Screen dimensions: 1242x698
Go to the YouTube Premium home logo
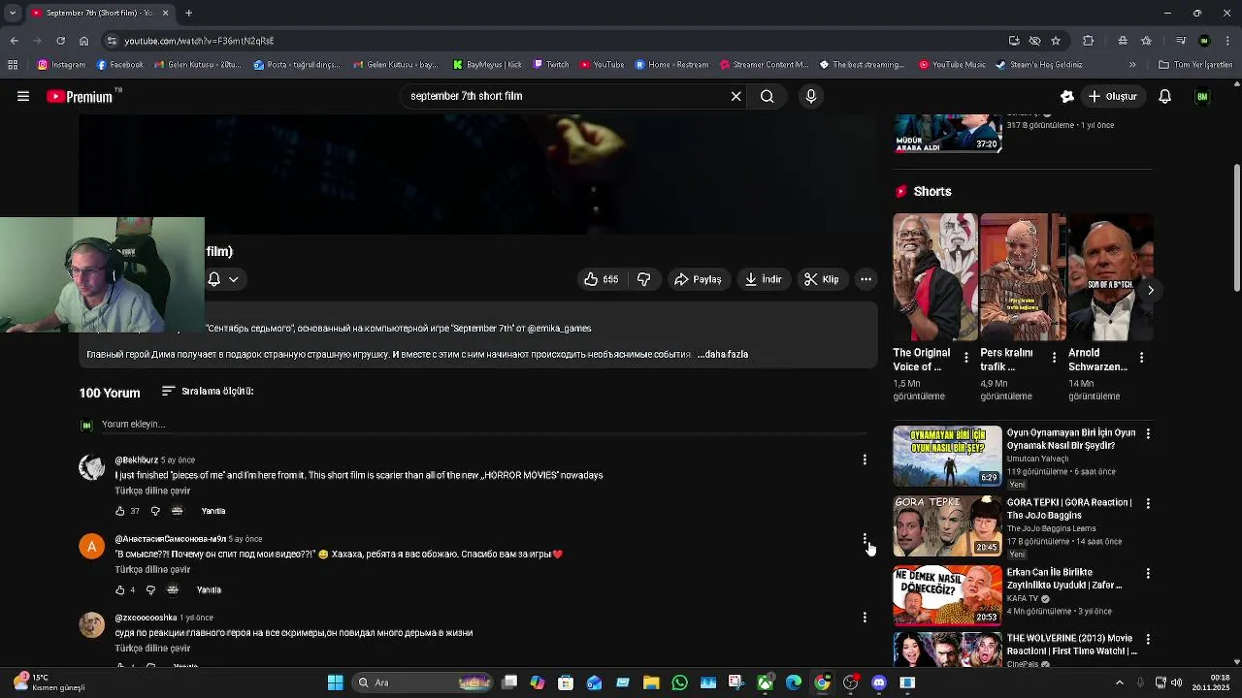[x=80, y=96]
